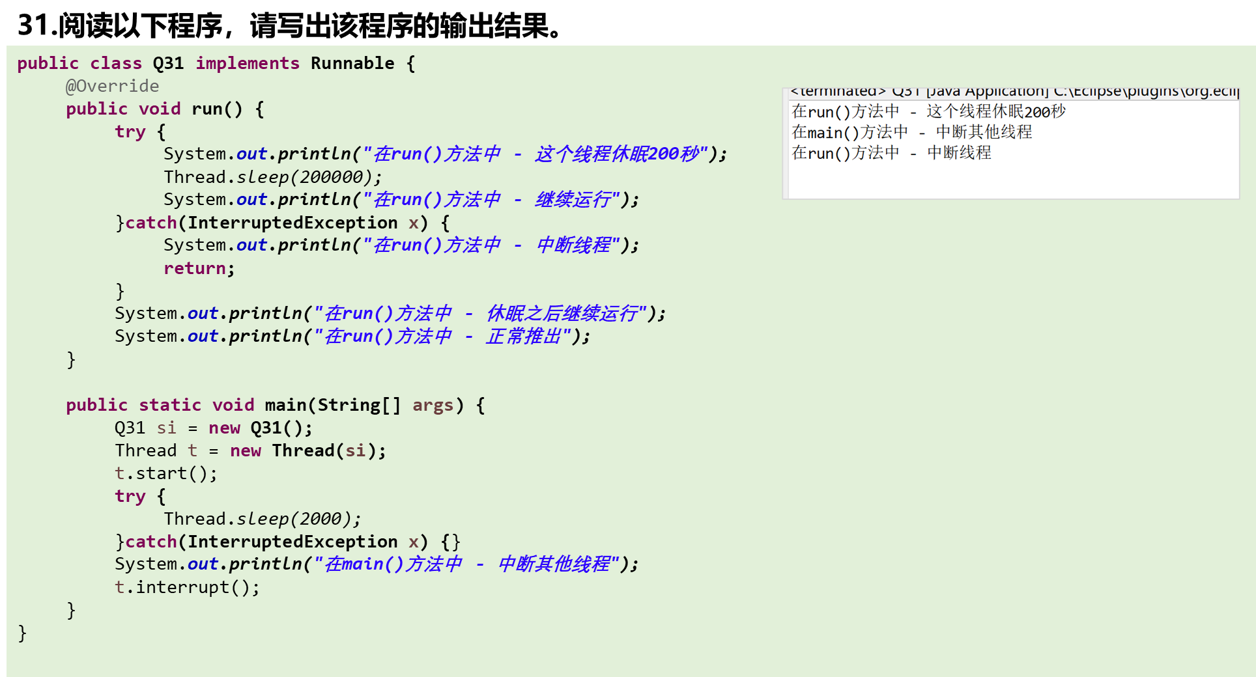Click console output '在main()方法中 - 中断其他线程'

pyautogui.click(x=912, y=132)
